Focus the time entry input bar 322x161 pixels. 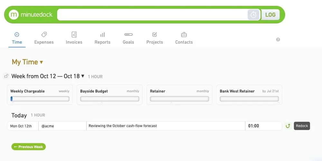click(152, 14)
